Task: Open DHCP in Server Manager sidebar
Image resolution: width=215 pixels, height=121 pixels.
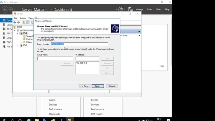Action: (x=7, y=38)
